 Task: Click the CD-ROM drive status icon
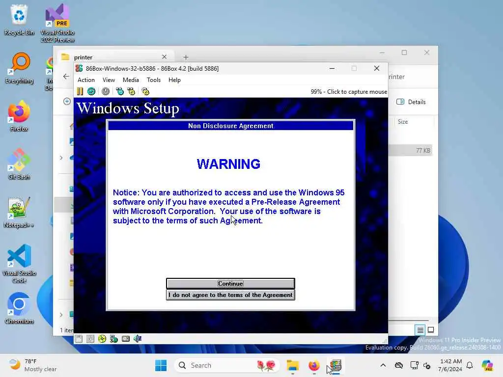102,339
